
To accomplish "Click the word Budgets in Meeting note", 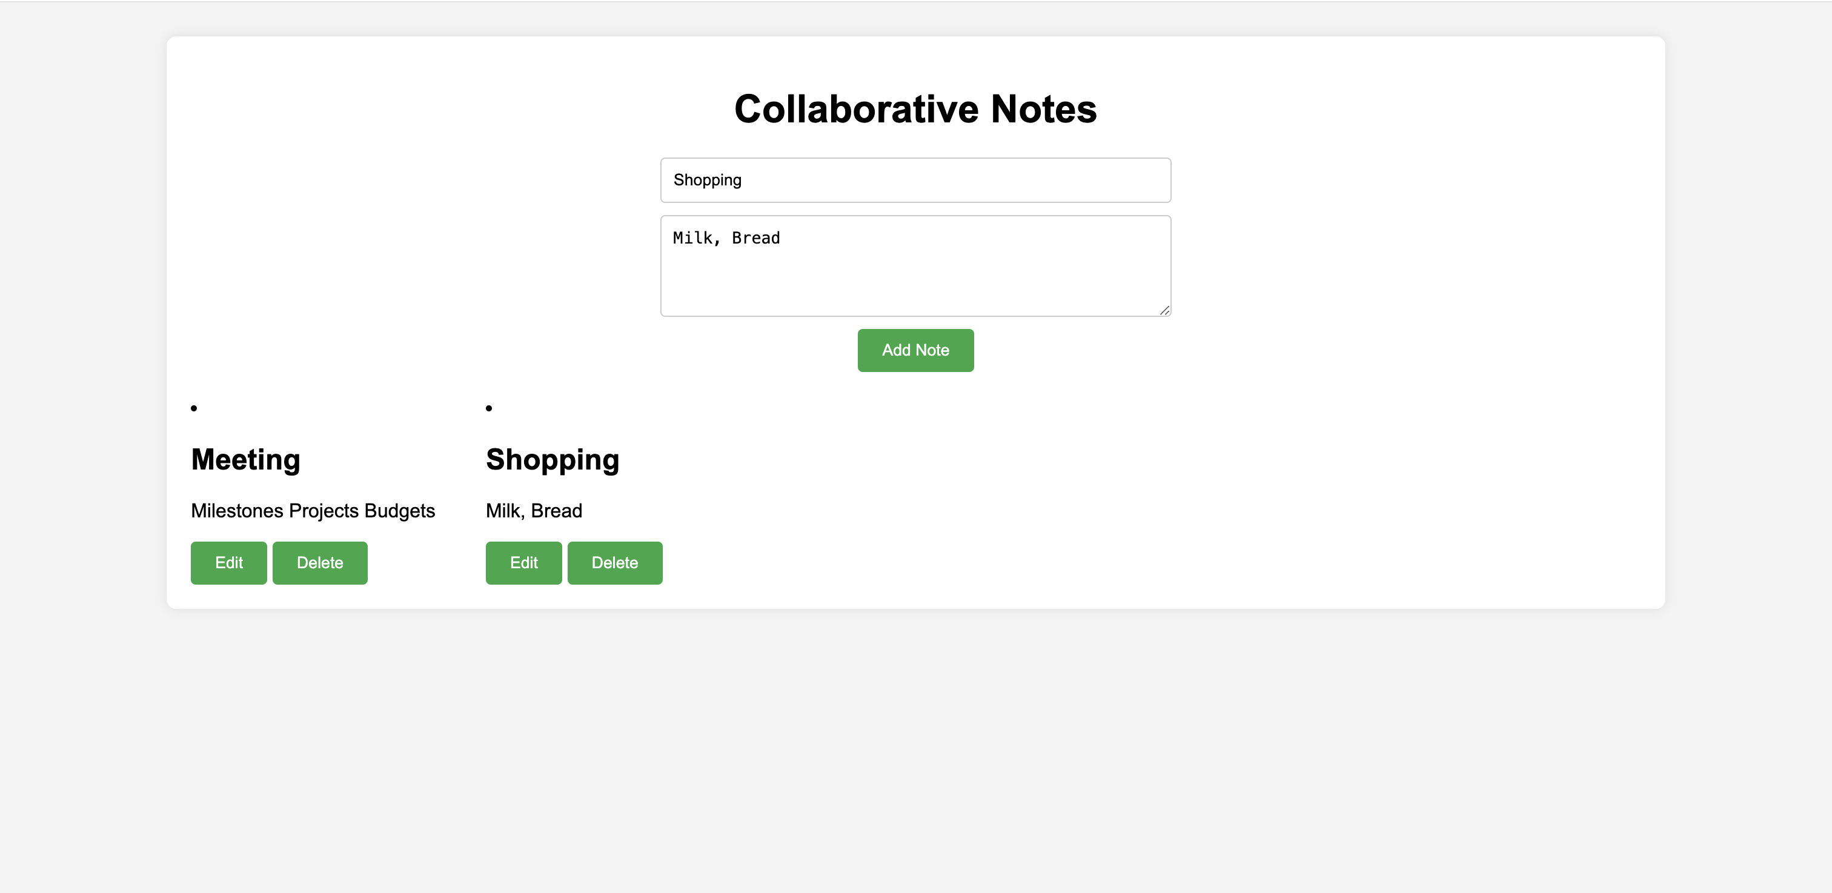I will pyautogui.click(x=399, y=511).
